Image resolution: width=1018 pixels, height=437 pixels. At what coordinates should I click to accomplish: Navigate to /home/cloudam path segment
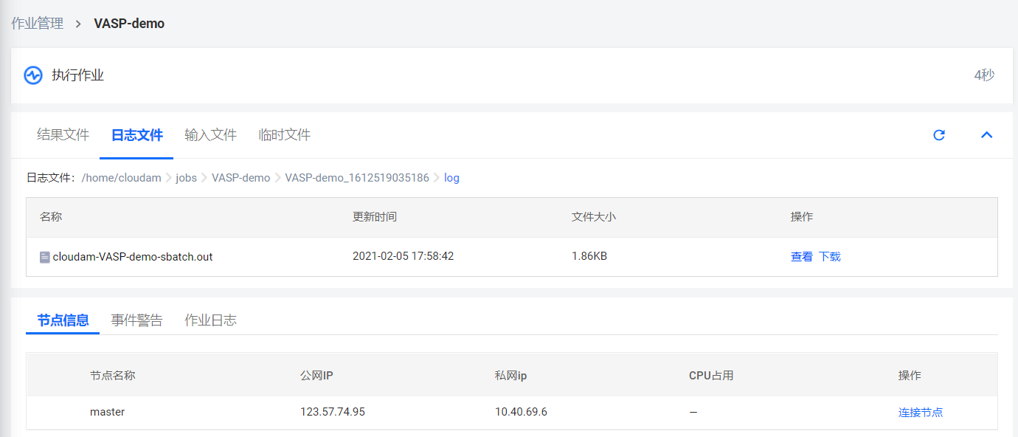coord(121,178)
